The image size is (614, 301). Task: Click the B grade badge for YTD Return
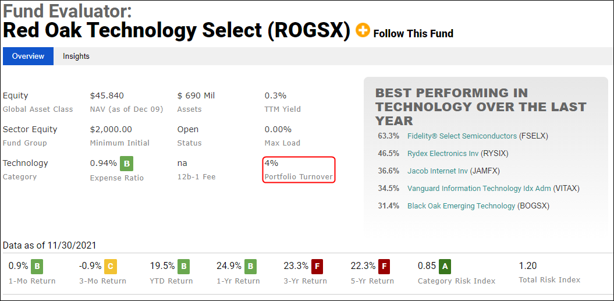click(183, 267)
